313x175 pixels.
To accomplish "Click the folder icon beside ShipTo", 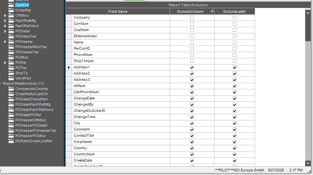I will coord(11,73).
